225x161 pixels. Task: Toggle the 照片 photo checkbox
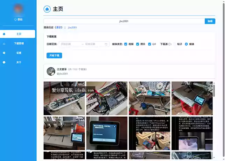point(138,44)
